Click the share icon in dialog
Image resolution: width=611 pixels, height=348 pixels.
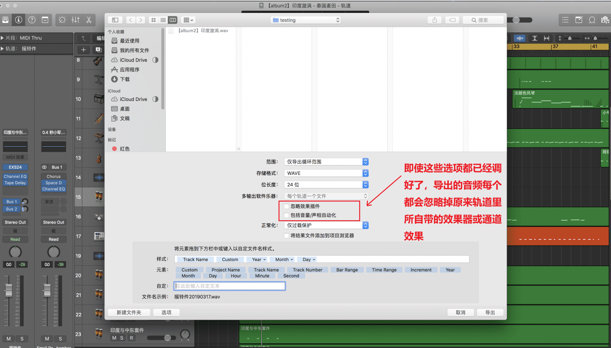[x=435, y=20]
